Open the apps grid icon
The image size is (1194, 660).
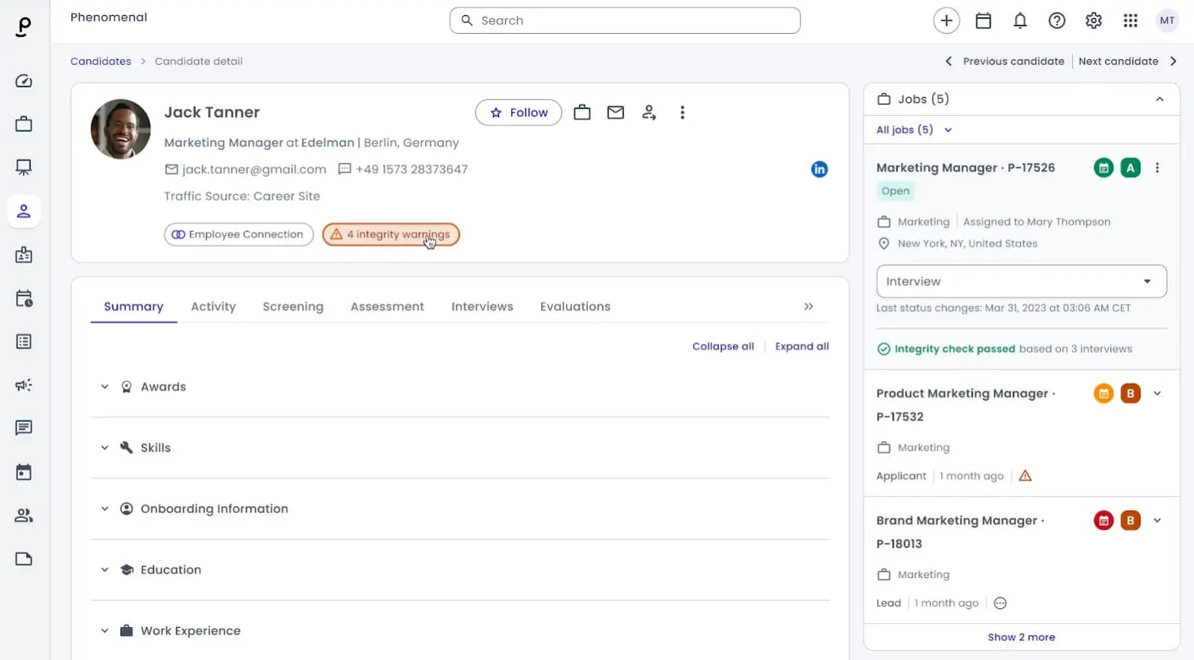(x=1130, y=20)
